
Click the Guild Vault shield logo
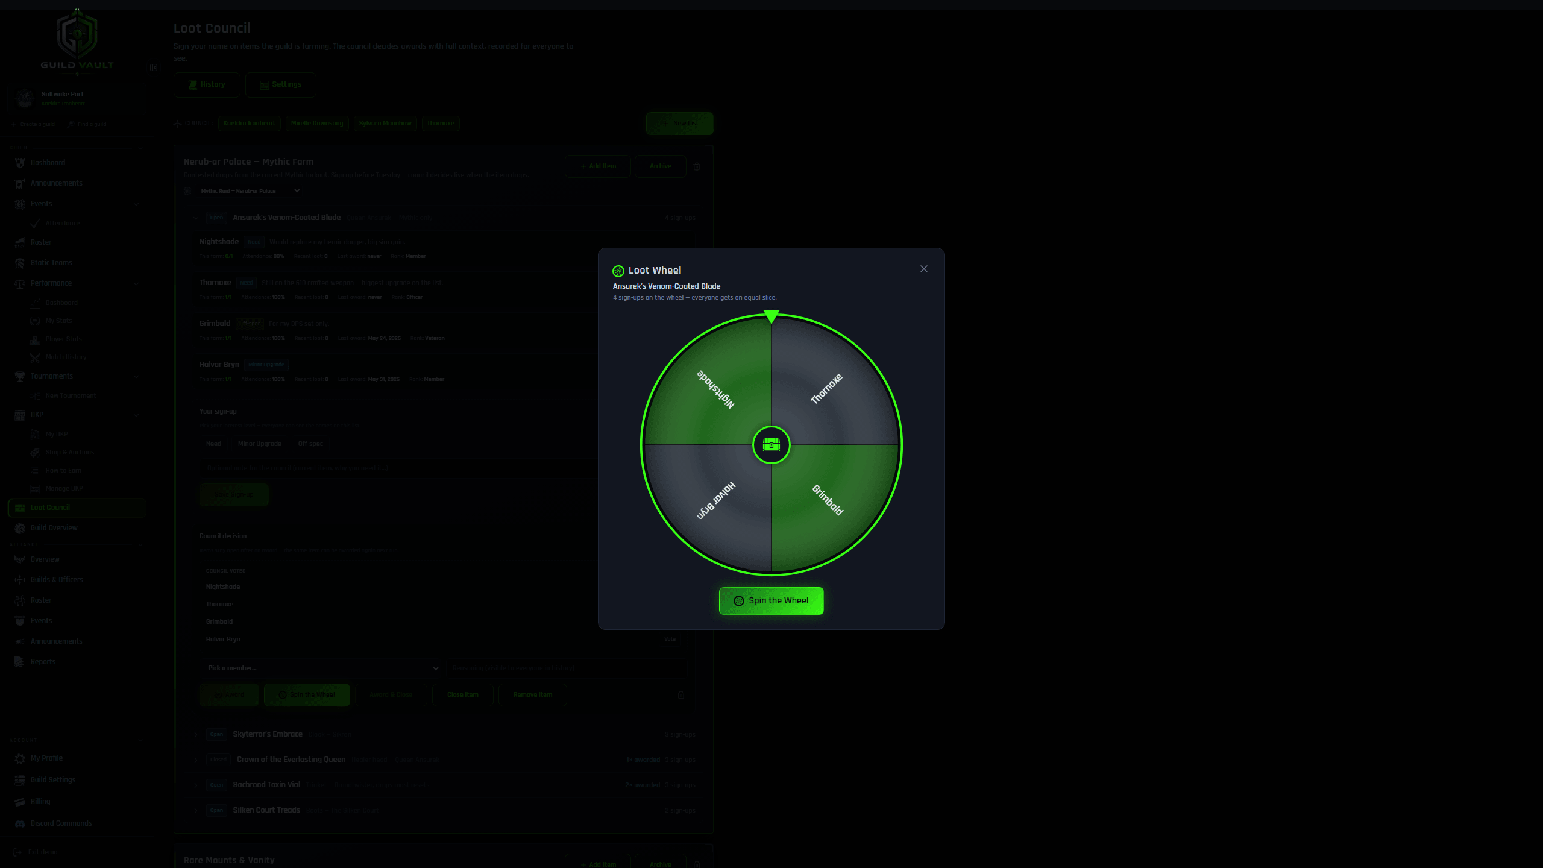point(77,35)
